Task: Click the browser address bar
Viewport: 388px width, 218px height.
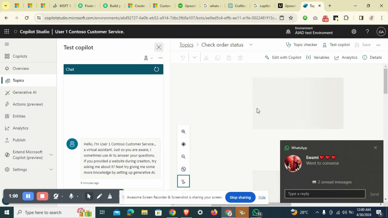Action: tap(161, 18)
